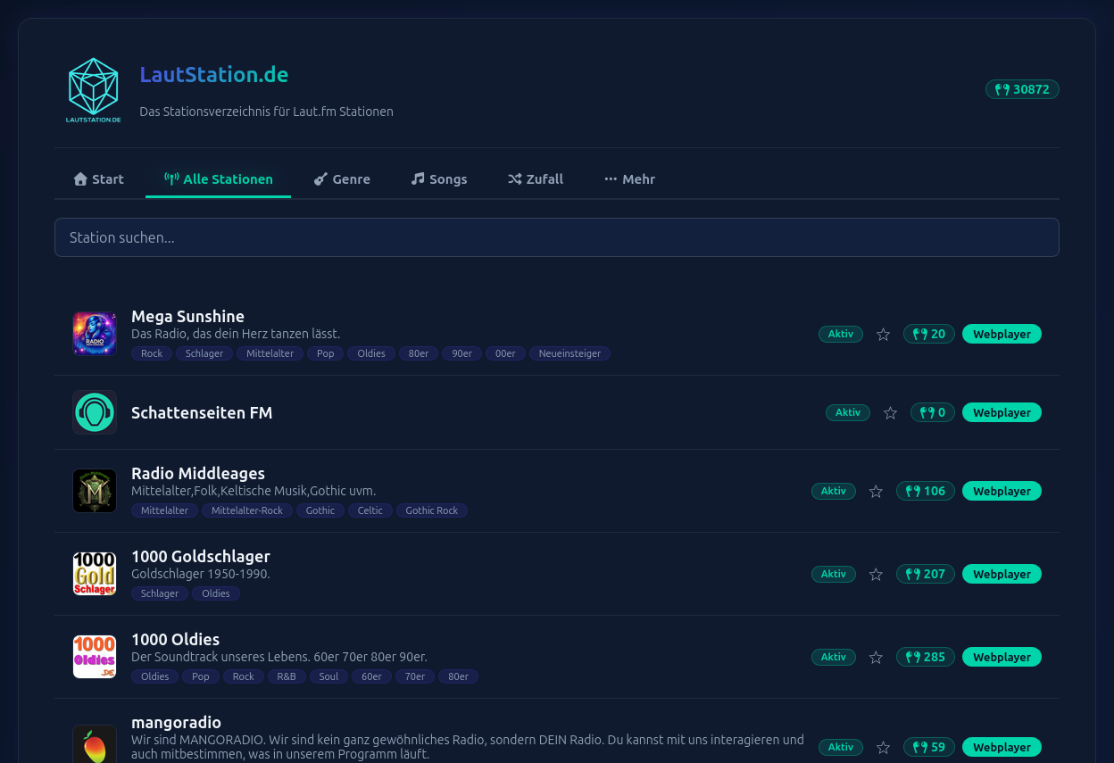Image resolution: width=1114 pixels, height=763 pixels.
Task: Click the Celtic genre tag
Action: coord(370,510)
